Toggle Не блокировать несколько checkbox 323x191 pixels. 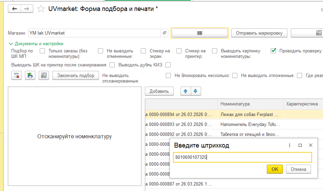235,76
